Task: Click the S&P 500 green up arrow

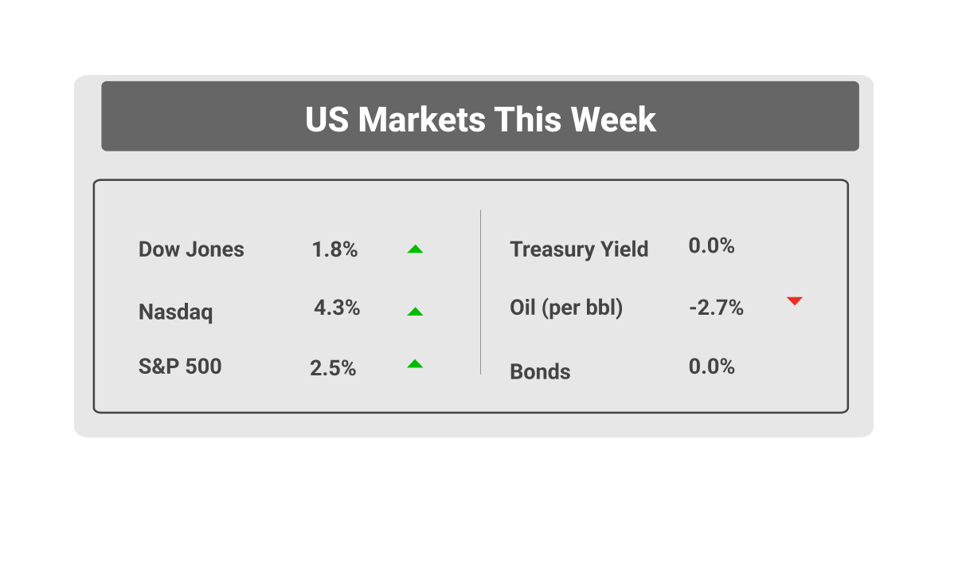Action: [x=415, y=364]
